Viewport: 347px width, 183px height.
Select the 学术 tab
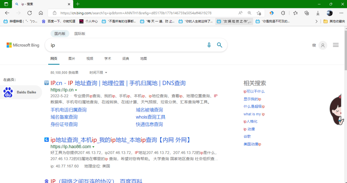coord(108,59)
